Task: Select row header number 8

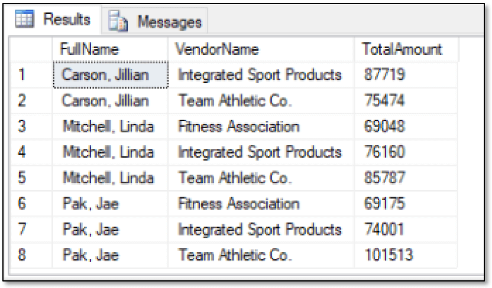Action: coord(31,255)
